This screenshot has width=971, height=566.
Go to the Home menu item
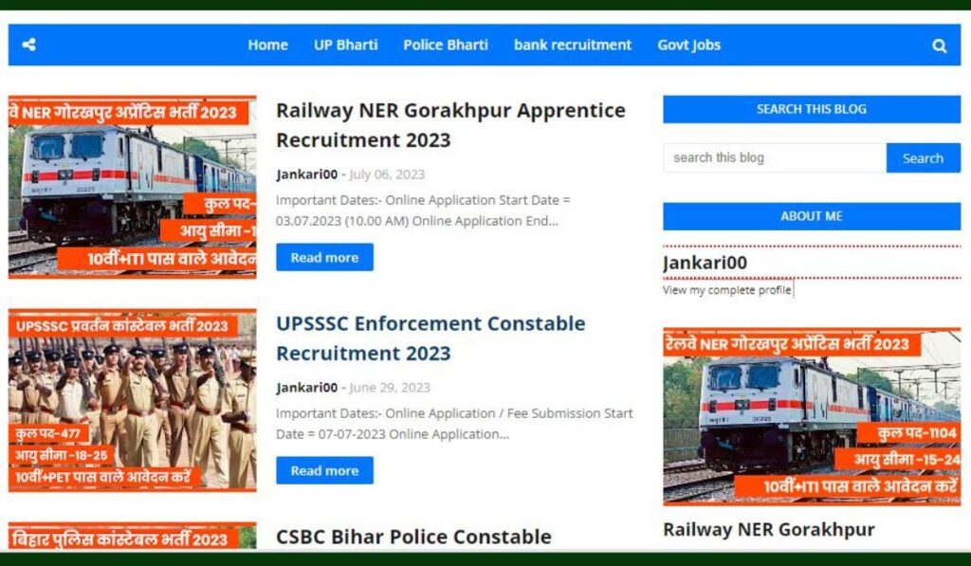pyautogui.click(x=267, y=45)
